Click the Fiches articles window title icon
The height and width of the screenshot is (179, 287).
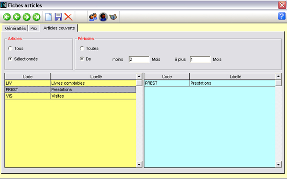tap(3, 5)
